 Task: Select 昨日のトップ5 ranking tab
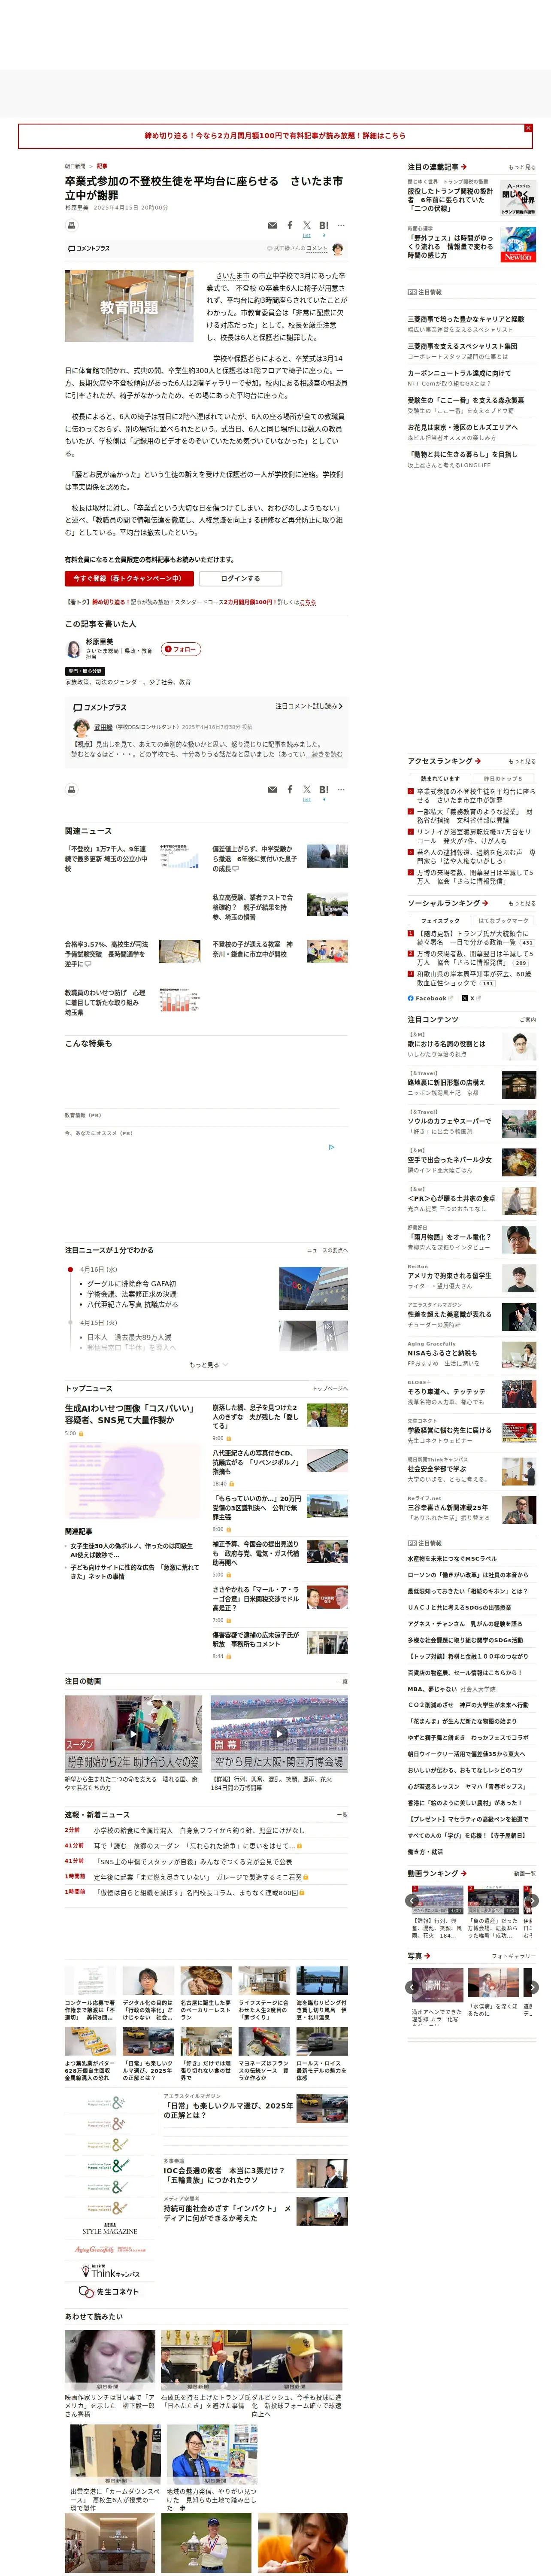tap(503, 778)
